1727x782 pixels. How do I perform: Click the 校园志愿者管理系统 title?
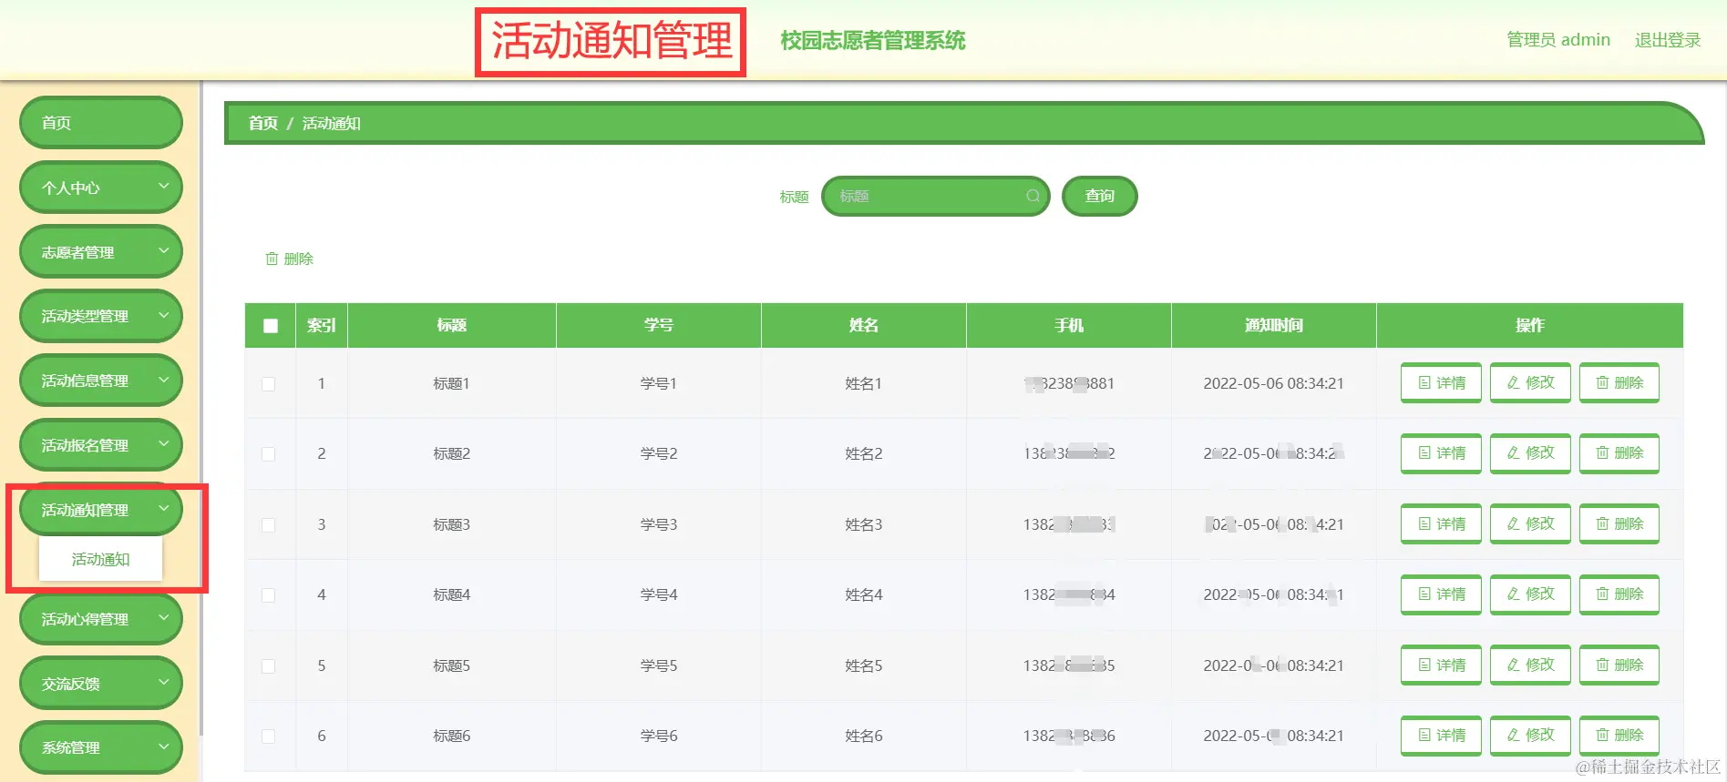(873, 40)
